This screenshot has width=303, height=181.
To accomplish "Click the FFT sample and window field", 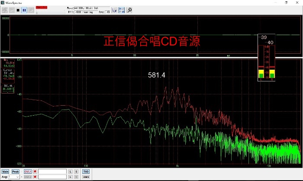I will click(x=86, y=12).
